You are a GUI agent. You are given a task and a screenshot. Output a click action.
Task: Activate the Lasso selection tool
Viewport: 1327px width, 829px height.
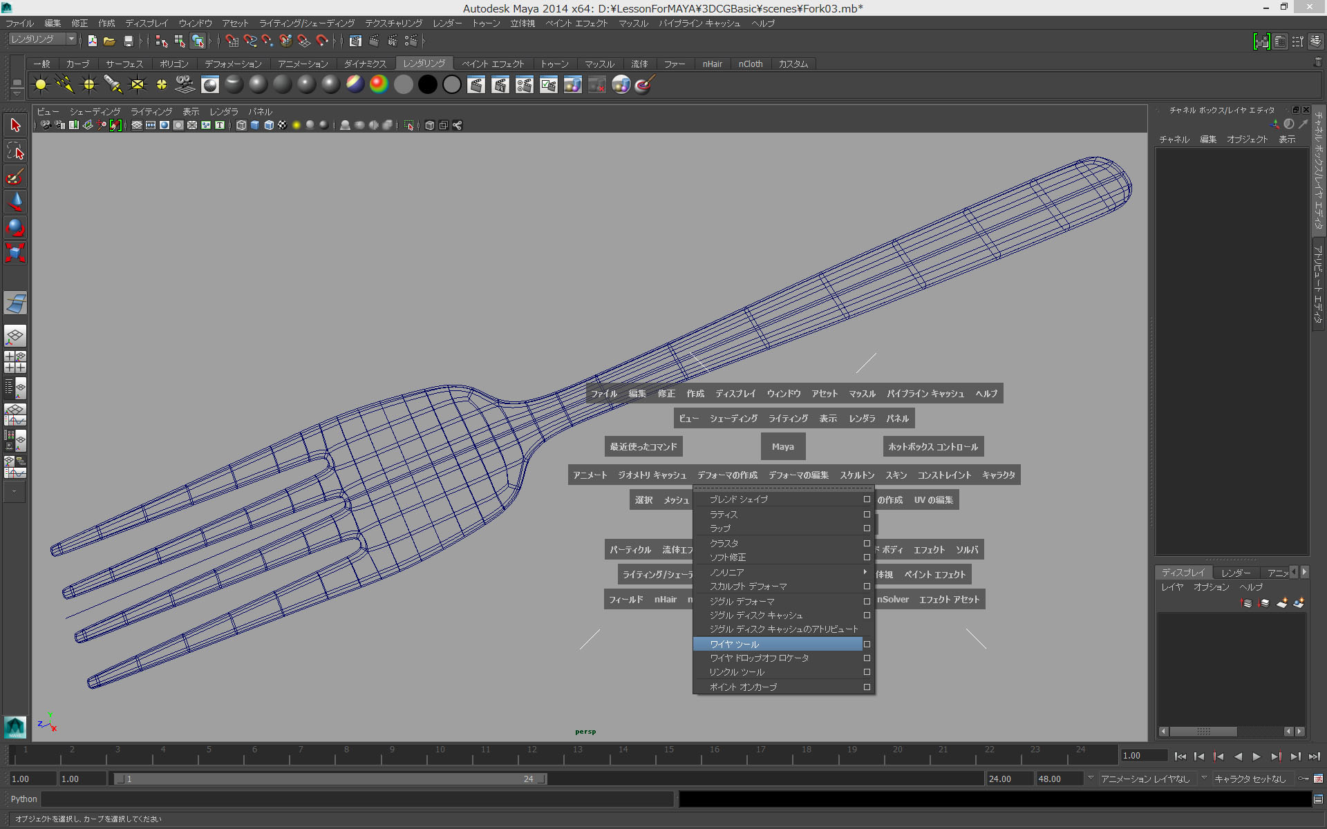[x=15, y=151]
